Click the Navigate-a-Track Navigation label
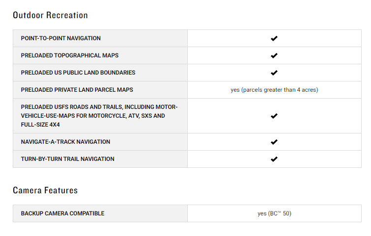The width and height of the screenshot is (371, 236). pos(65,142)
